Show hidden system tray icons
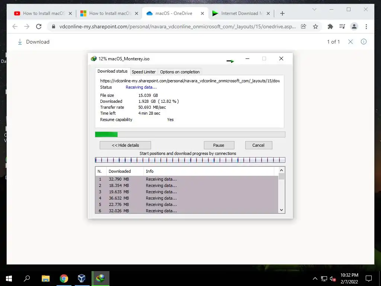 point(315,279)
